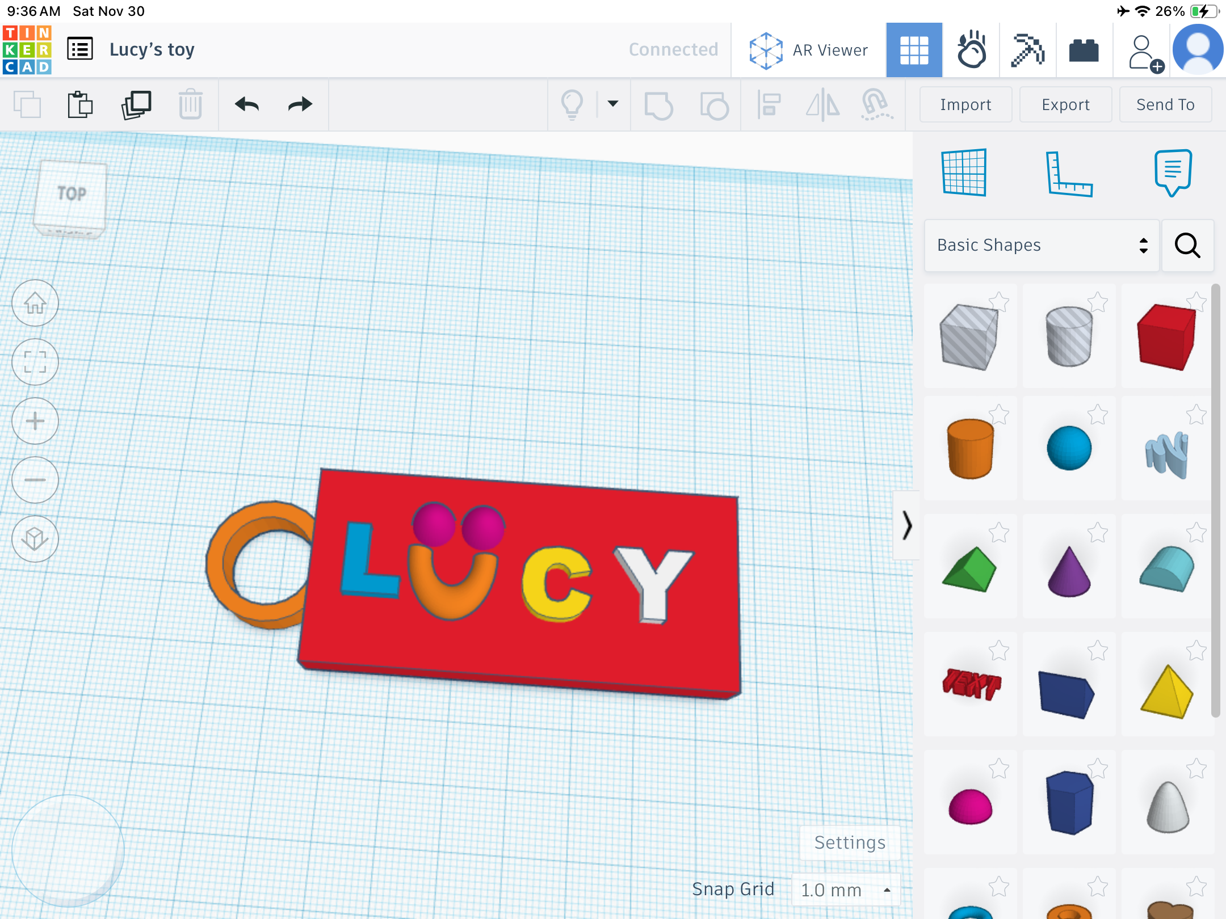The width and height of the screenshot is (1226, 919).
Task: Open the user profile avatar
Action: tap(1198, 50)
